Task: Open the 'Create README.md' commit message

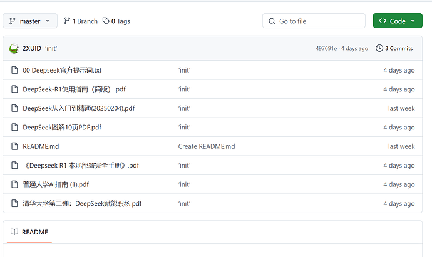Action: click(207, 146)
